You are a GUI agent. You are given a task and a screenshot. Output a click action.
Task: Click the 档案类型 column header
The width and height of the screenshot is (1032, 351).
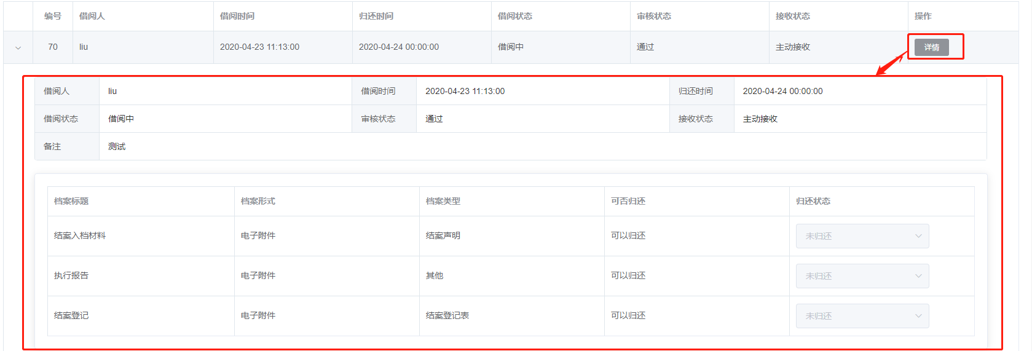(x=443, y=201)
